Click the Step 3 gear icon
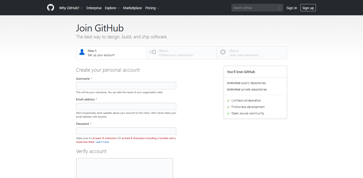This screenshot has width=363, height=178. pyautogui.click(x=223, y=52)
